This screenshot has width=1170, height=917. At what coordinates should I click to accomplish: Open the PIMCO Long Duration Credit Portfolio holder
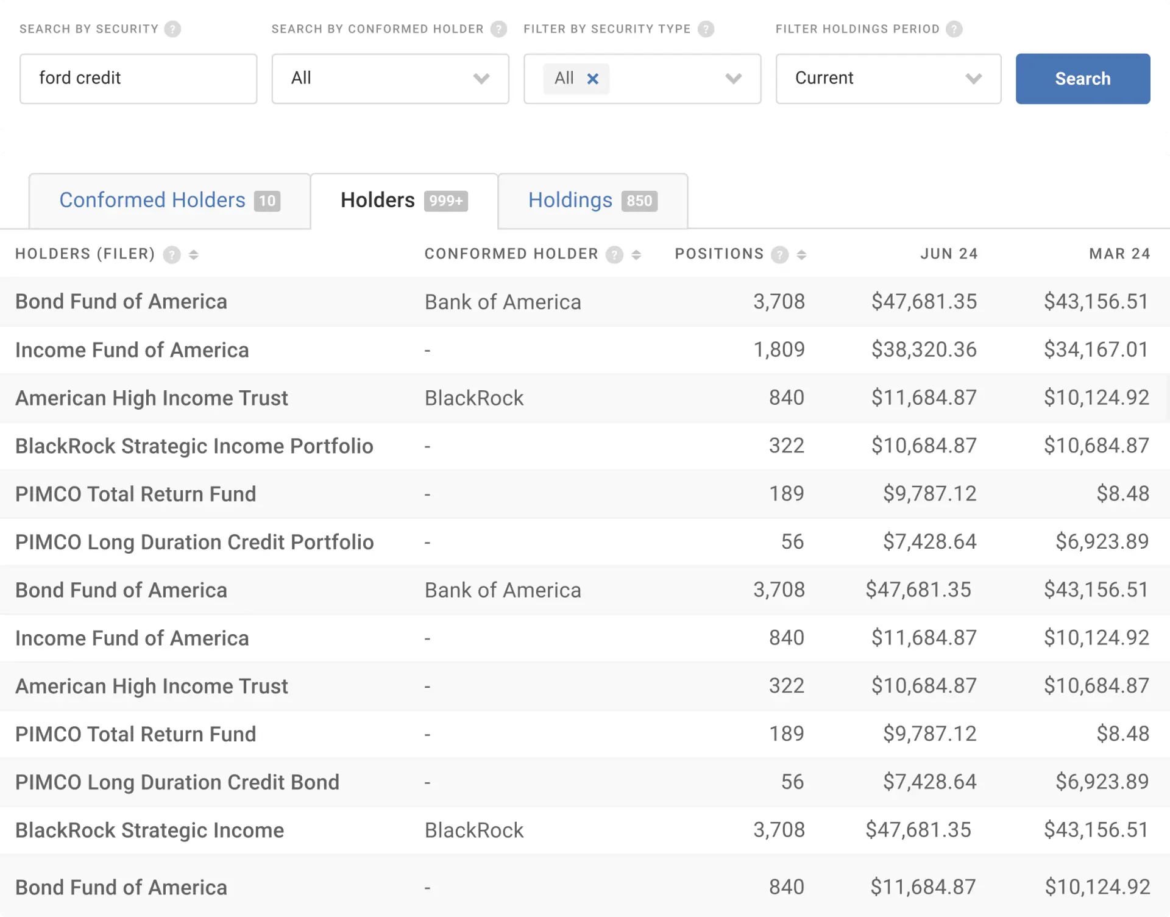point(194,542)
